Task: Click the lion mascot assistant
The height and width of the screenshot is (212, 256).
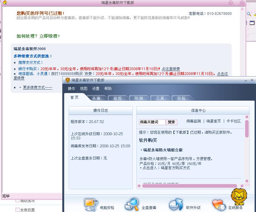Action: pyautogui.click(x=239, y=197)
